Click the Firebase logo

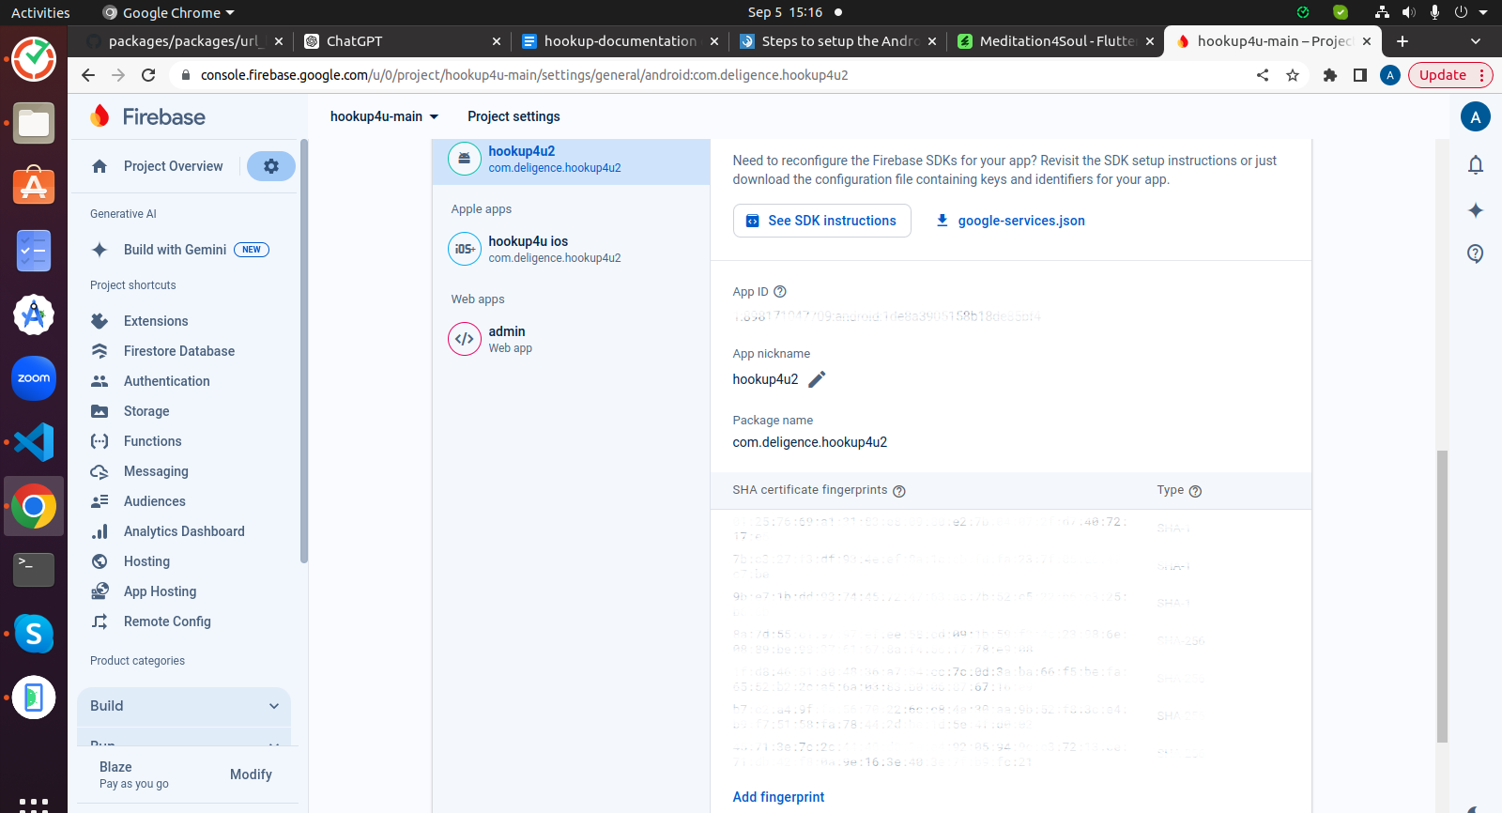click(x=147, y=116)
